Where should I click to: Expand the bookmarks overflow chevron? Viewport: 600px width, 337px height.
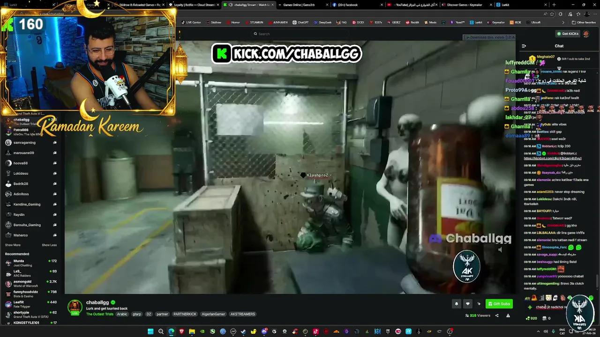pos(563,22)
